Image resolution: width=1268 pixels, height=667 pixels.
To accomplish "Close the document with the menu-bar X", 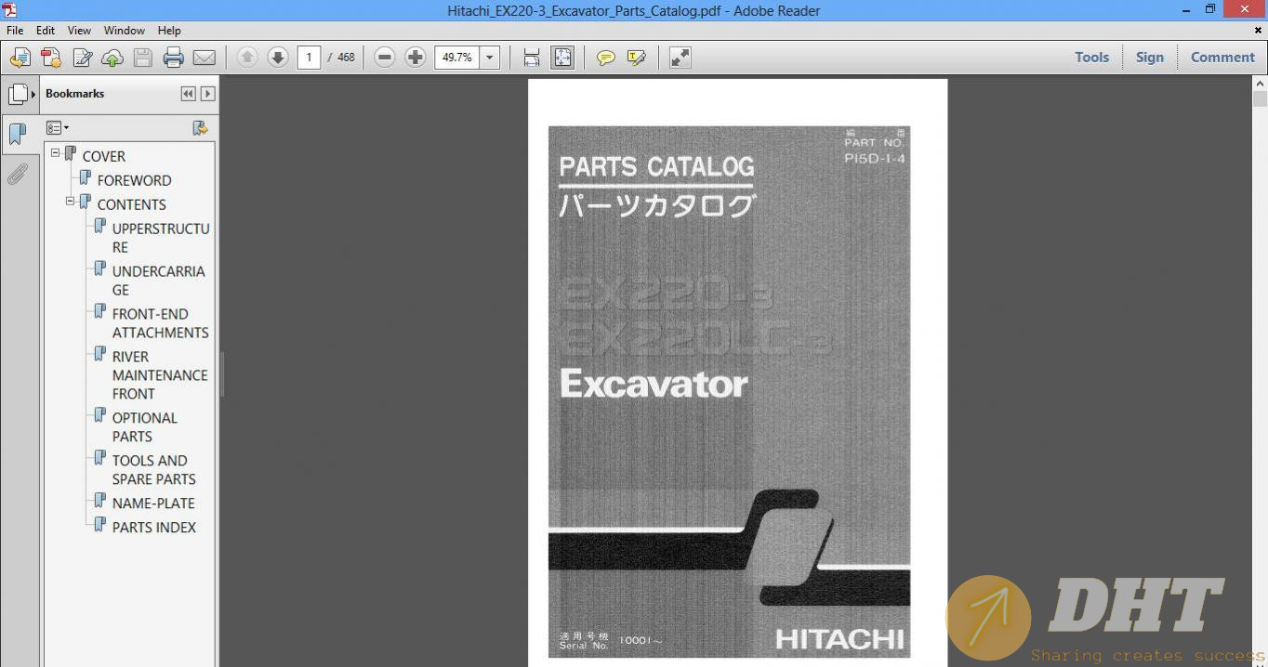I will coord(1259,31).
